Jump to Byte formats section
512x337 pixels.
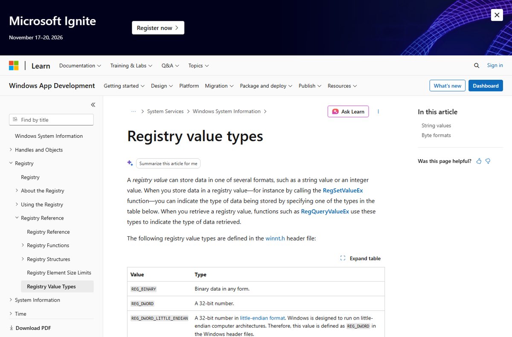tap(436, 135)
